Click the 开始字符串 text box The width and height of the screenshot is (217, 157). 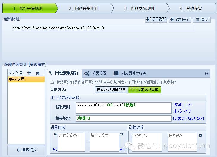[71, 142]
